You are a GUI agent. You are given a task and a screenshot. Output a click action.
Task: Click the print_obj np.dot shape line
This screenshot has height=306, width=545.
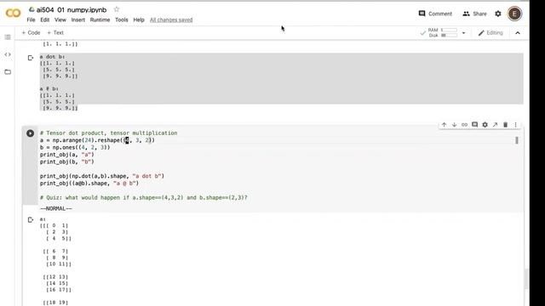pos(102,176)
